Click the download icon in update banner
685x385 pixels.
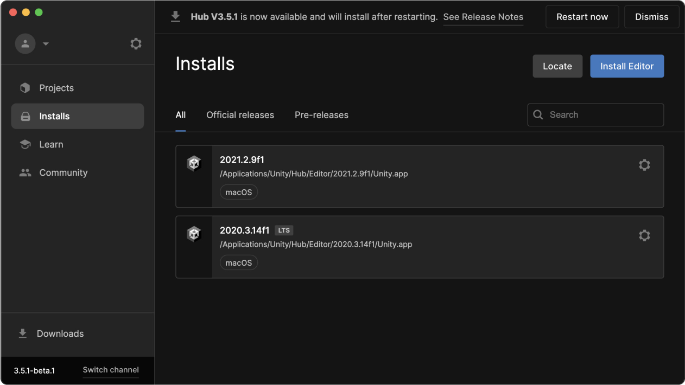tap(175, 17)
